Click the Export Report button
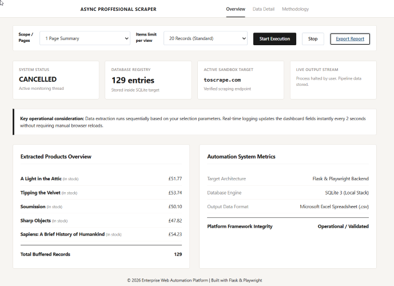 (x=350, y=39)
